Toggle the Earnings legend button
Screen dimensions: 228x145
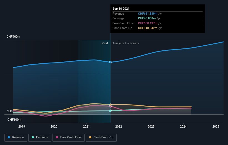[x=40, y=138]
